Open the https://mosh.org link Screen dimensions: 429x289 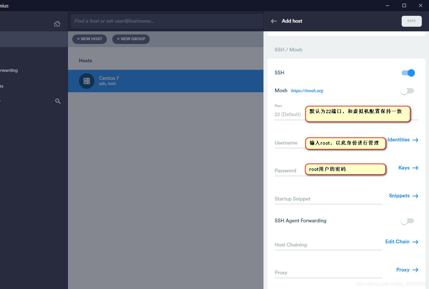[307, 91]
